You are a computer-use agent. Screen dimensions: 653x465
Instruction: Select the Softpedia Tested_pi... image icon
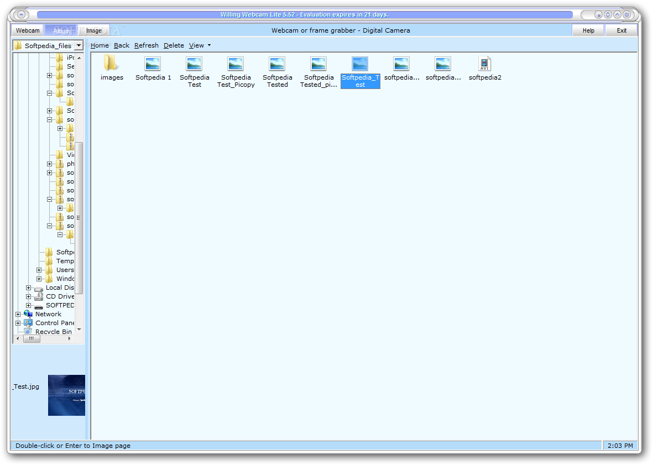[x=318, y=64]
